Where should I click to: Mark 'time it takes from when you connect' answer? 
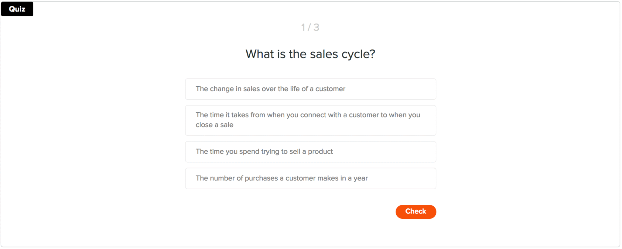point(310,120)
